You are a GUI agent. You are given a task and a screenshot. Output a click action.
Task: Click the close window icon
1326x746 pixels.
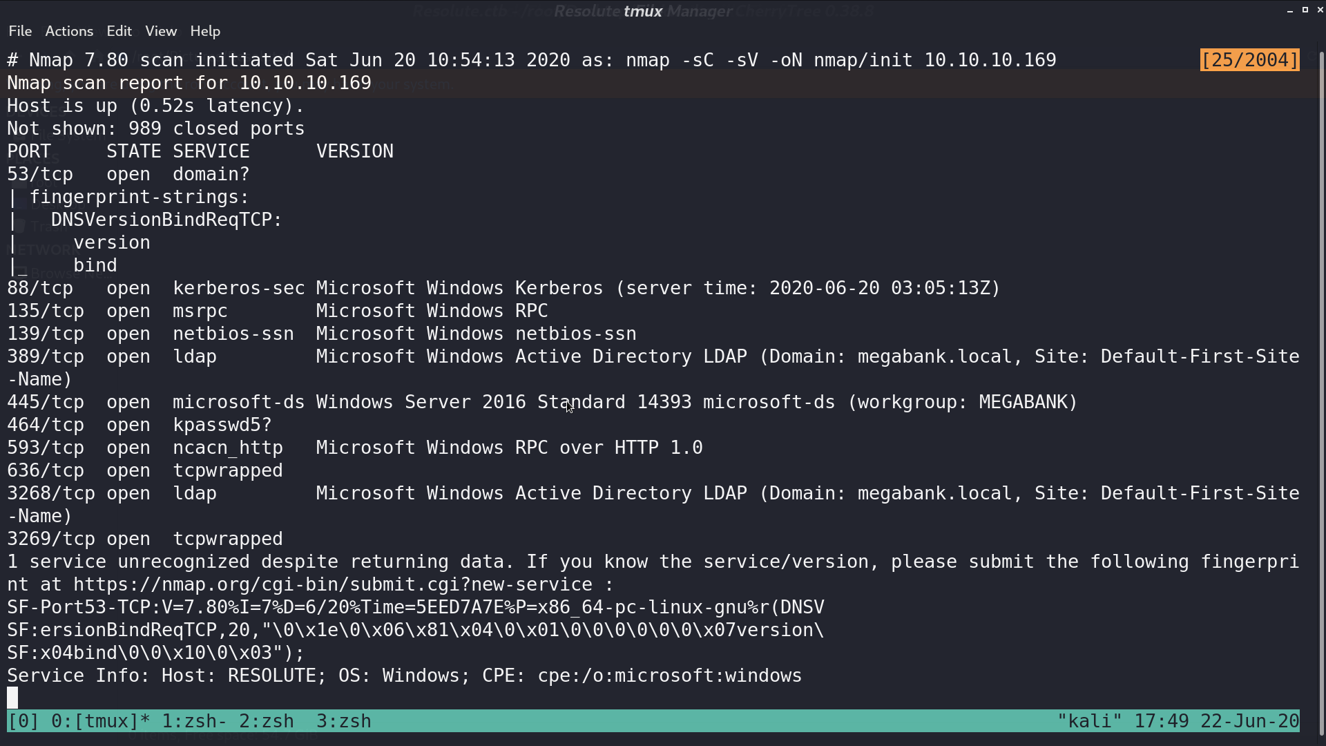[1320, 10]
